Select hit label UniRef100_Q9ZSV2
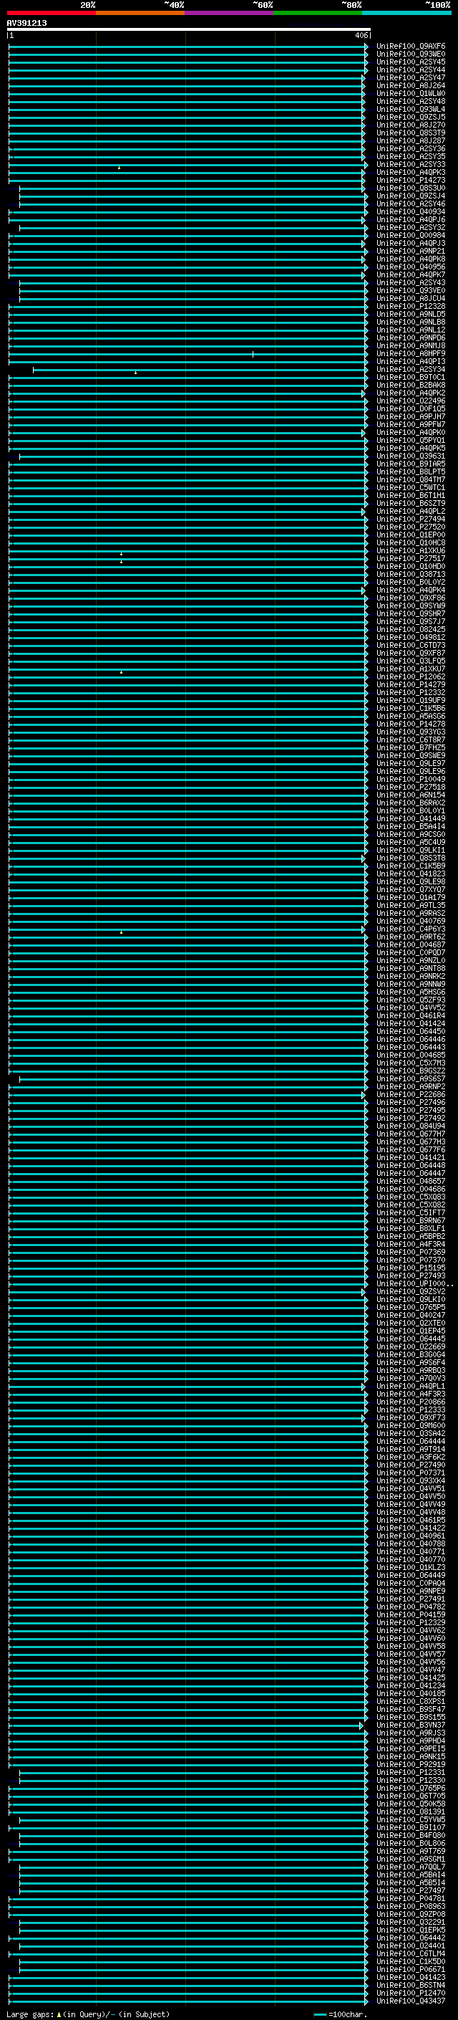 click(x=411, y=1291)
